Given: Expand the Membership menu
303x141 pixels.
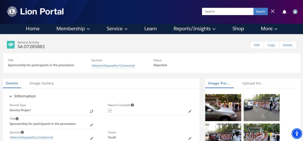Looking at the screenshot, I should pyautogui.click(x=73, y=29).
